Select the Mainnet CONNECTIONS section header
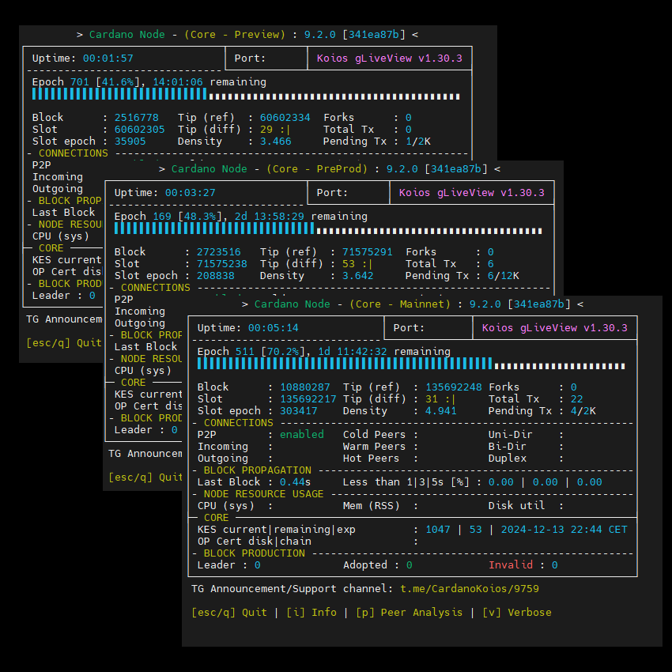 (238, 423)
